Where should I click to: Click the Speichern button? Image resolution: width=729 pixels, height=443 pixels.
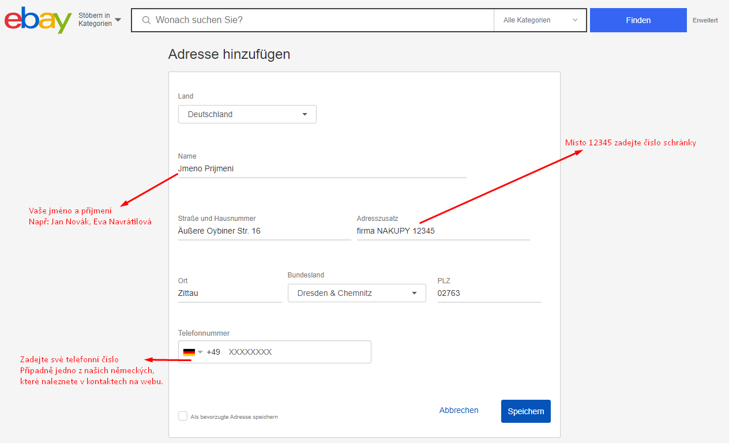526,411
